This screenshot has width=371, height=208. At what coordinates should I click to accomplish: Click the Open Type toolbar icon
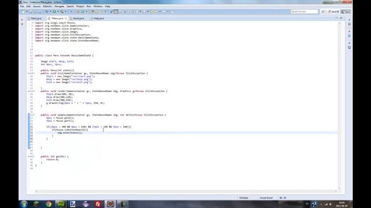pos(92,12)
